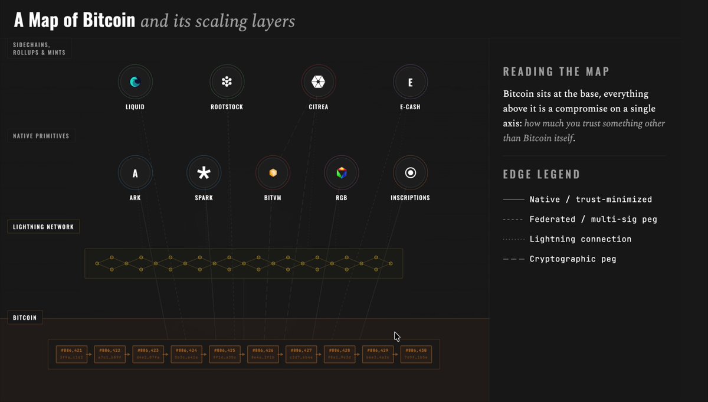Click the 'INSCRIPTIONS' node label
The width and height of the screenshot is (708, 402).
click(411, 198)
